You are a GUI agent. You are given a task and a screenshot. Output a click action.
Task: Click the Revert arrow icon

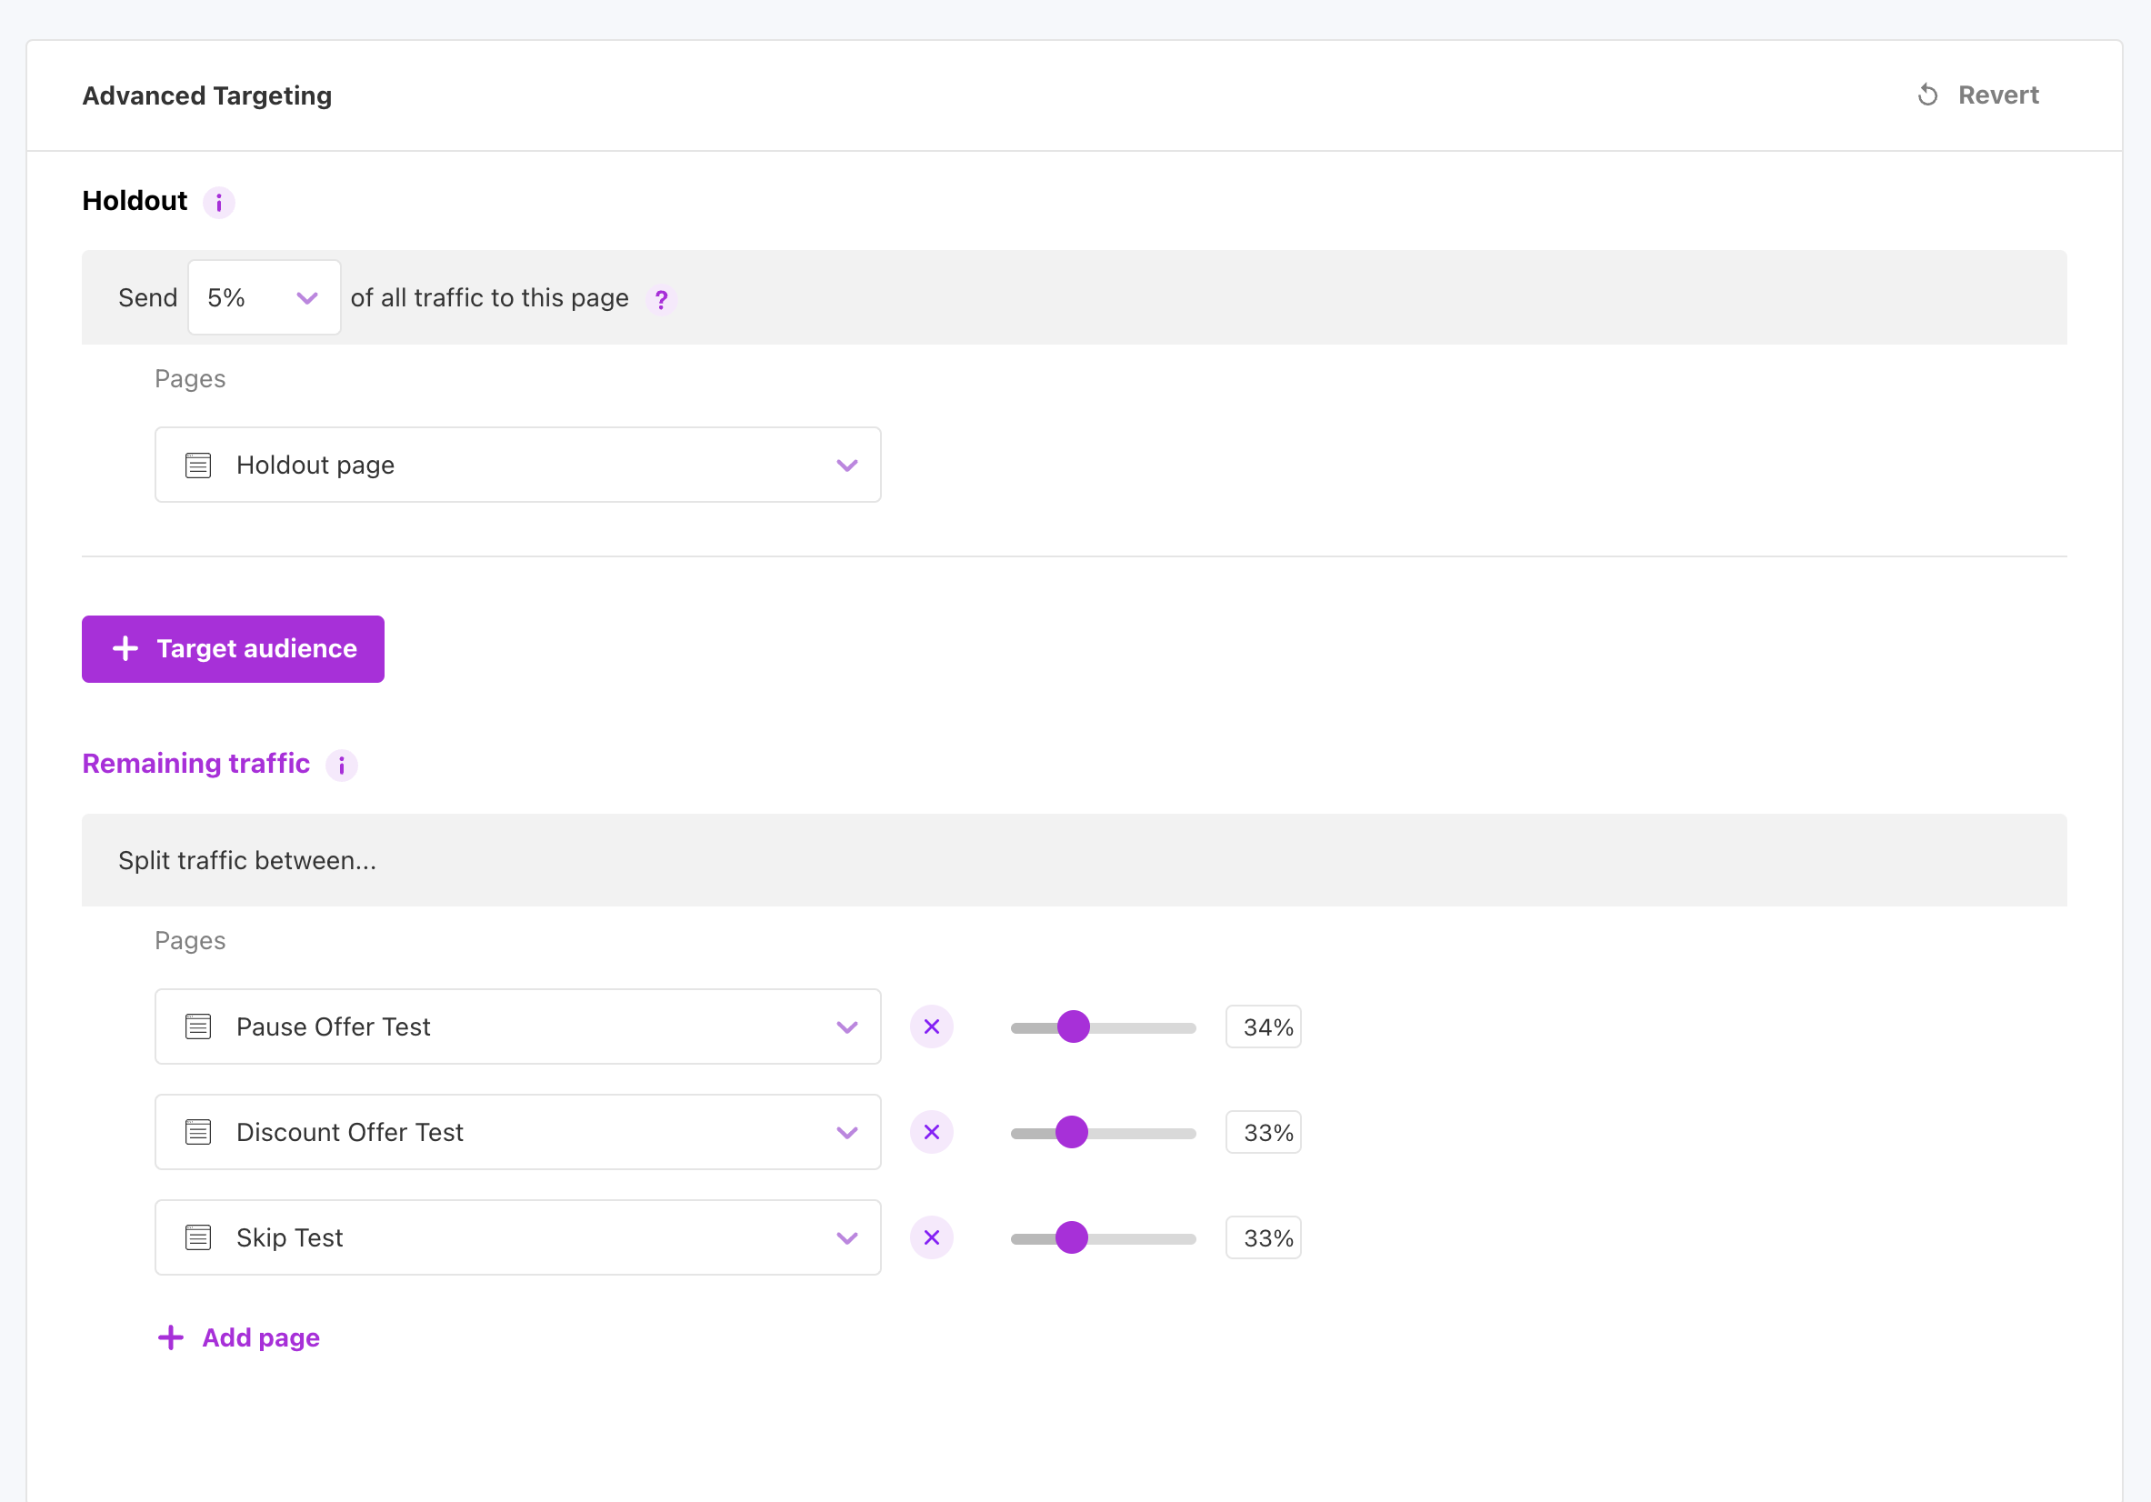(x=1927, y=95)
